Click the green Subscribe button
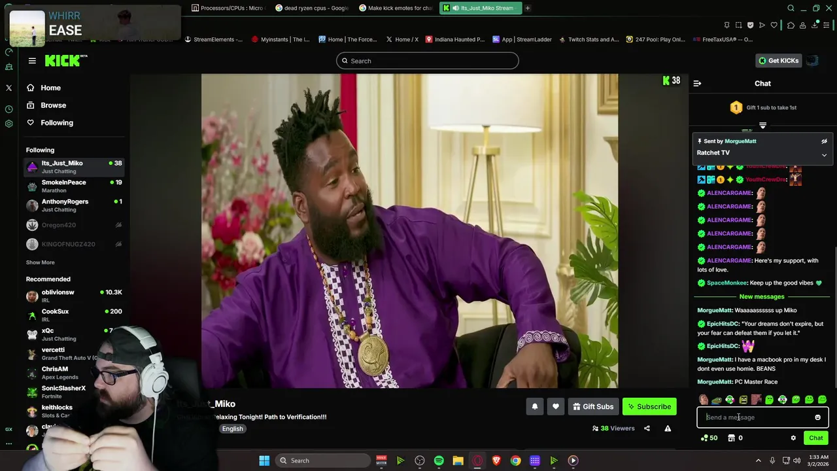This screenshot has width=837, height=471. click(x=649, y=407)
